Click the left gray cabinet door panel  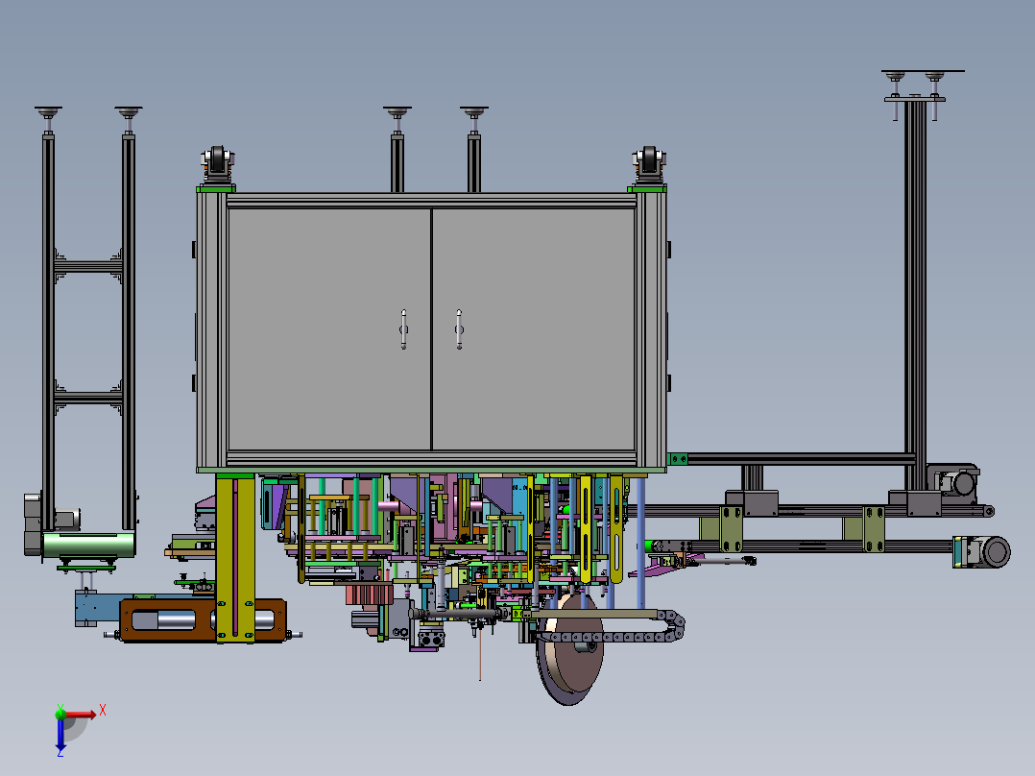(328, 328)
